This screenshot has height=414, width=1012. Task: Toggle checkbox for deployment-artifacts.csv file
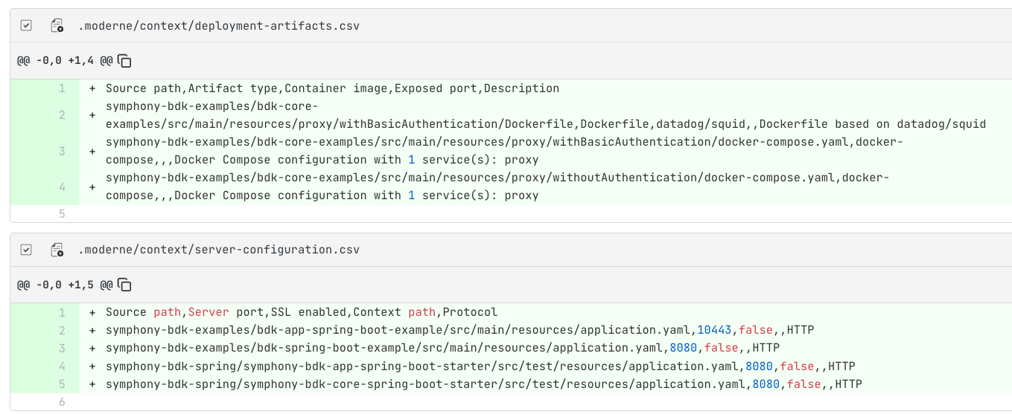(26, 26)
